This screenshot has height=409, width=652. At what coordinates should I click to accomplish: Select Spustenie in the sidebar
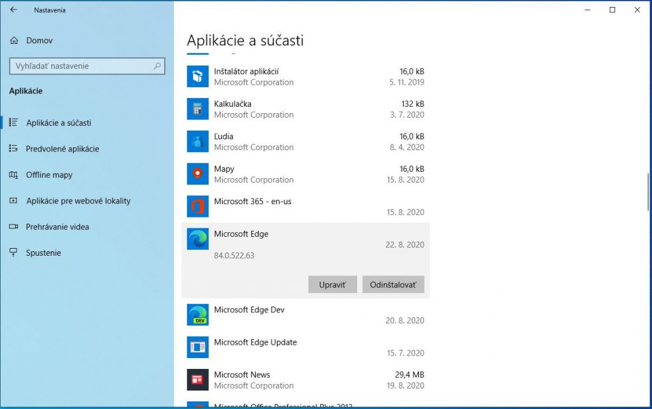coord(43,253)
